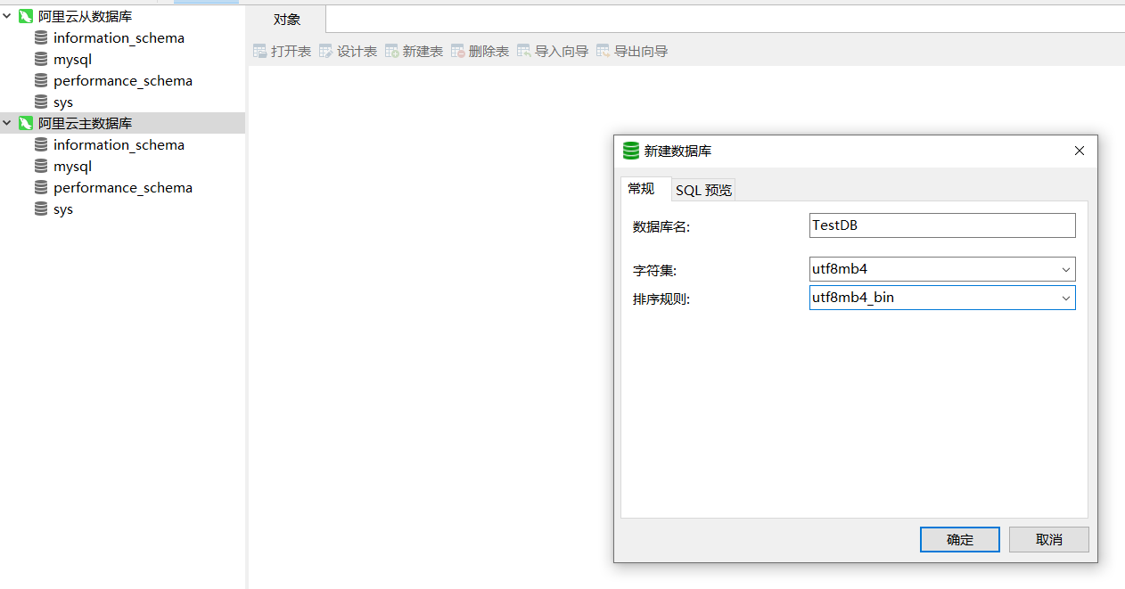Collapse the 阿里云主数据库 connection tree

tap(7, 123)
